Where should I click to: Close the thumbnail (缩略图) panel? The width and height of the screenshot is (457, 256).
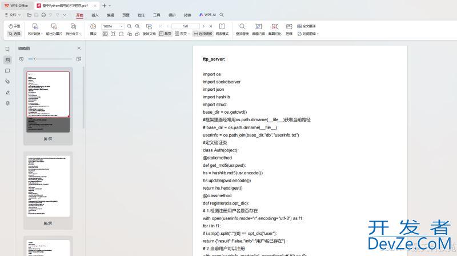coord(79,48)
